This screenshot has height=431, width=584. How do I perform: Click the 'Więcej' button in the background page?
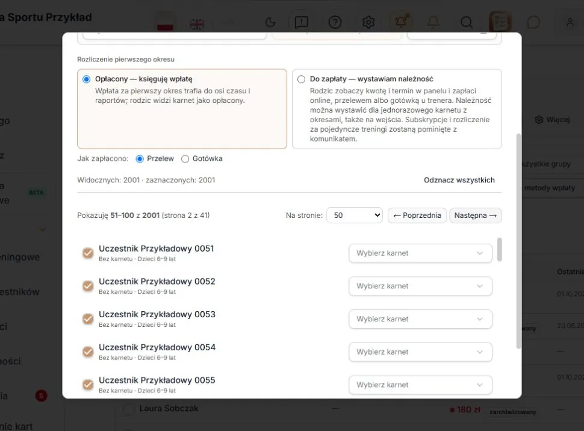(553, 120)
